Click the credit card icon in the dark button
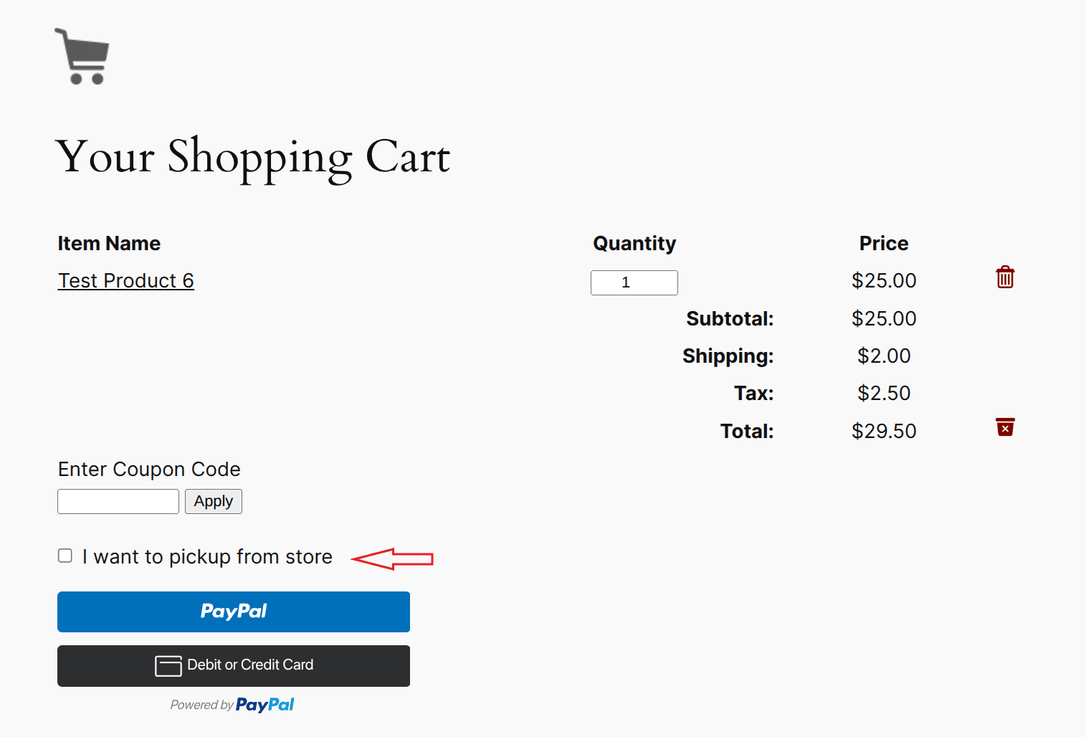 click(x=168, y=666)
